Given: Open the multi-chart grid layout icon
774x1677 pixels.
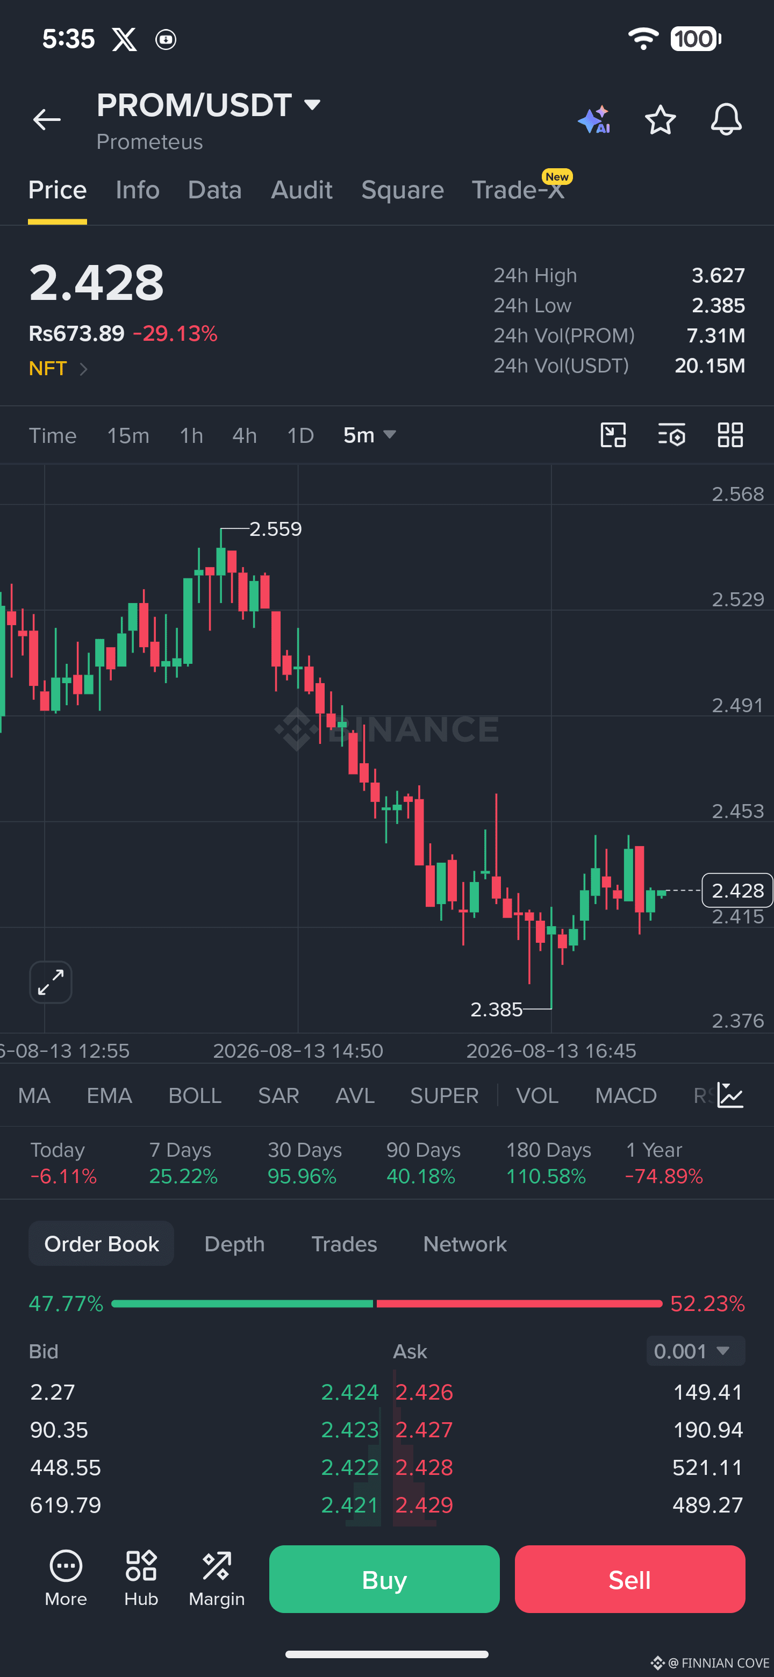Looking at the screenshot, I should click(730, 435).
